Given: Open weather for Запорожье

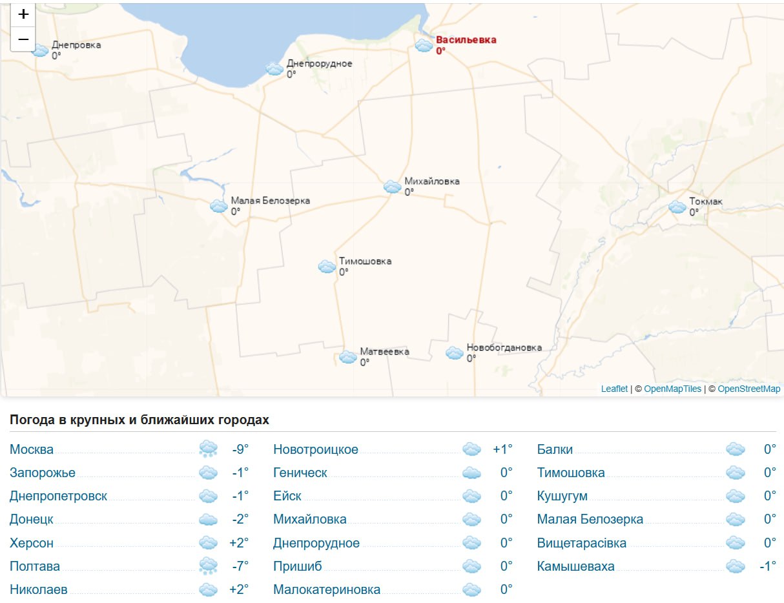Looking at the screenshot, I should click(43, 473).
